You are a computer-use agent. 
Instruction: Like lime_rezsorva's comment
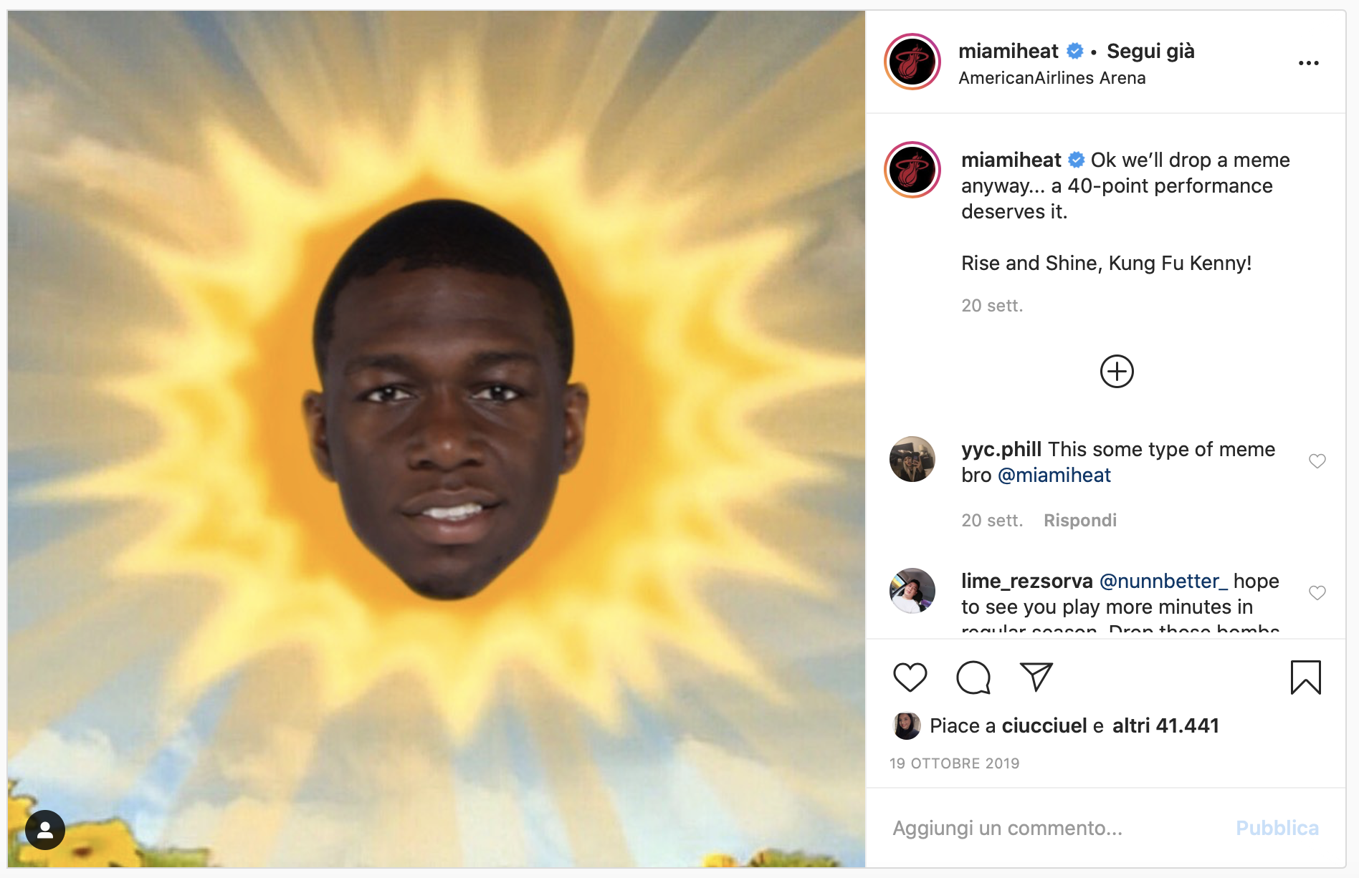point(1317,593)
